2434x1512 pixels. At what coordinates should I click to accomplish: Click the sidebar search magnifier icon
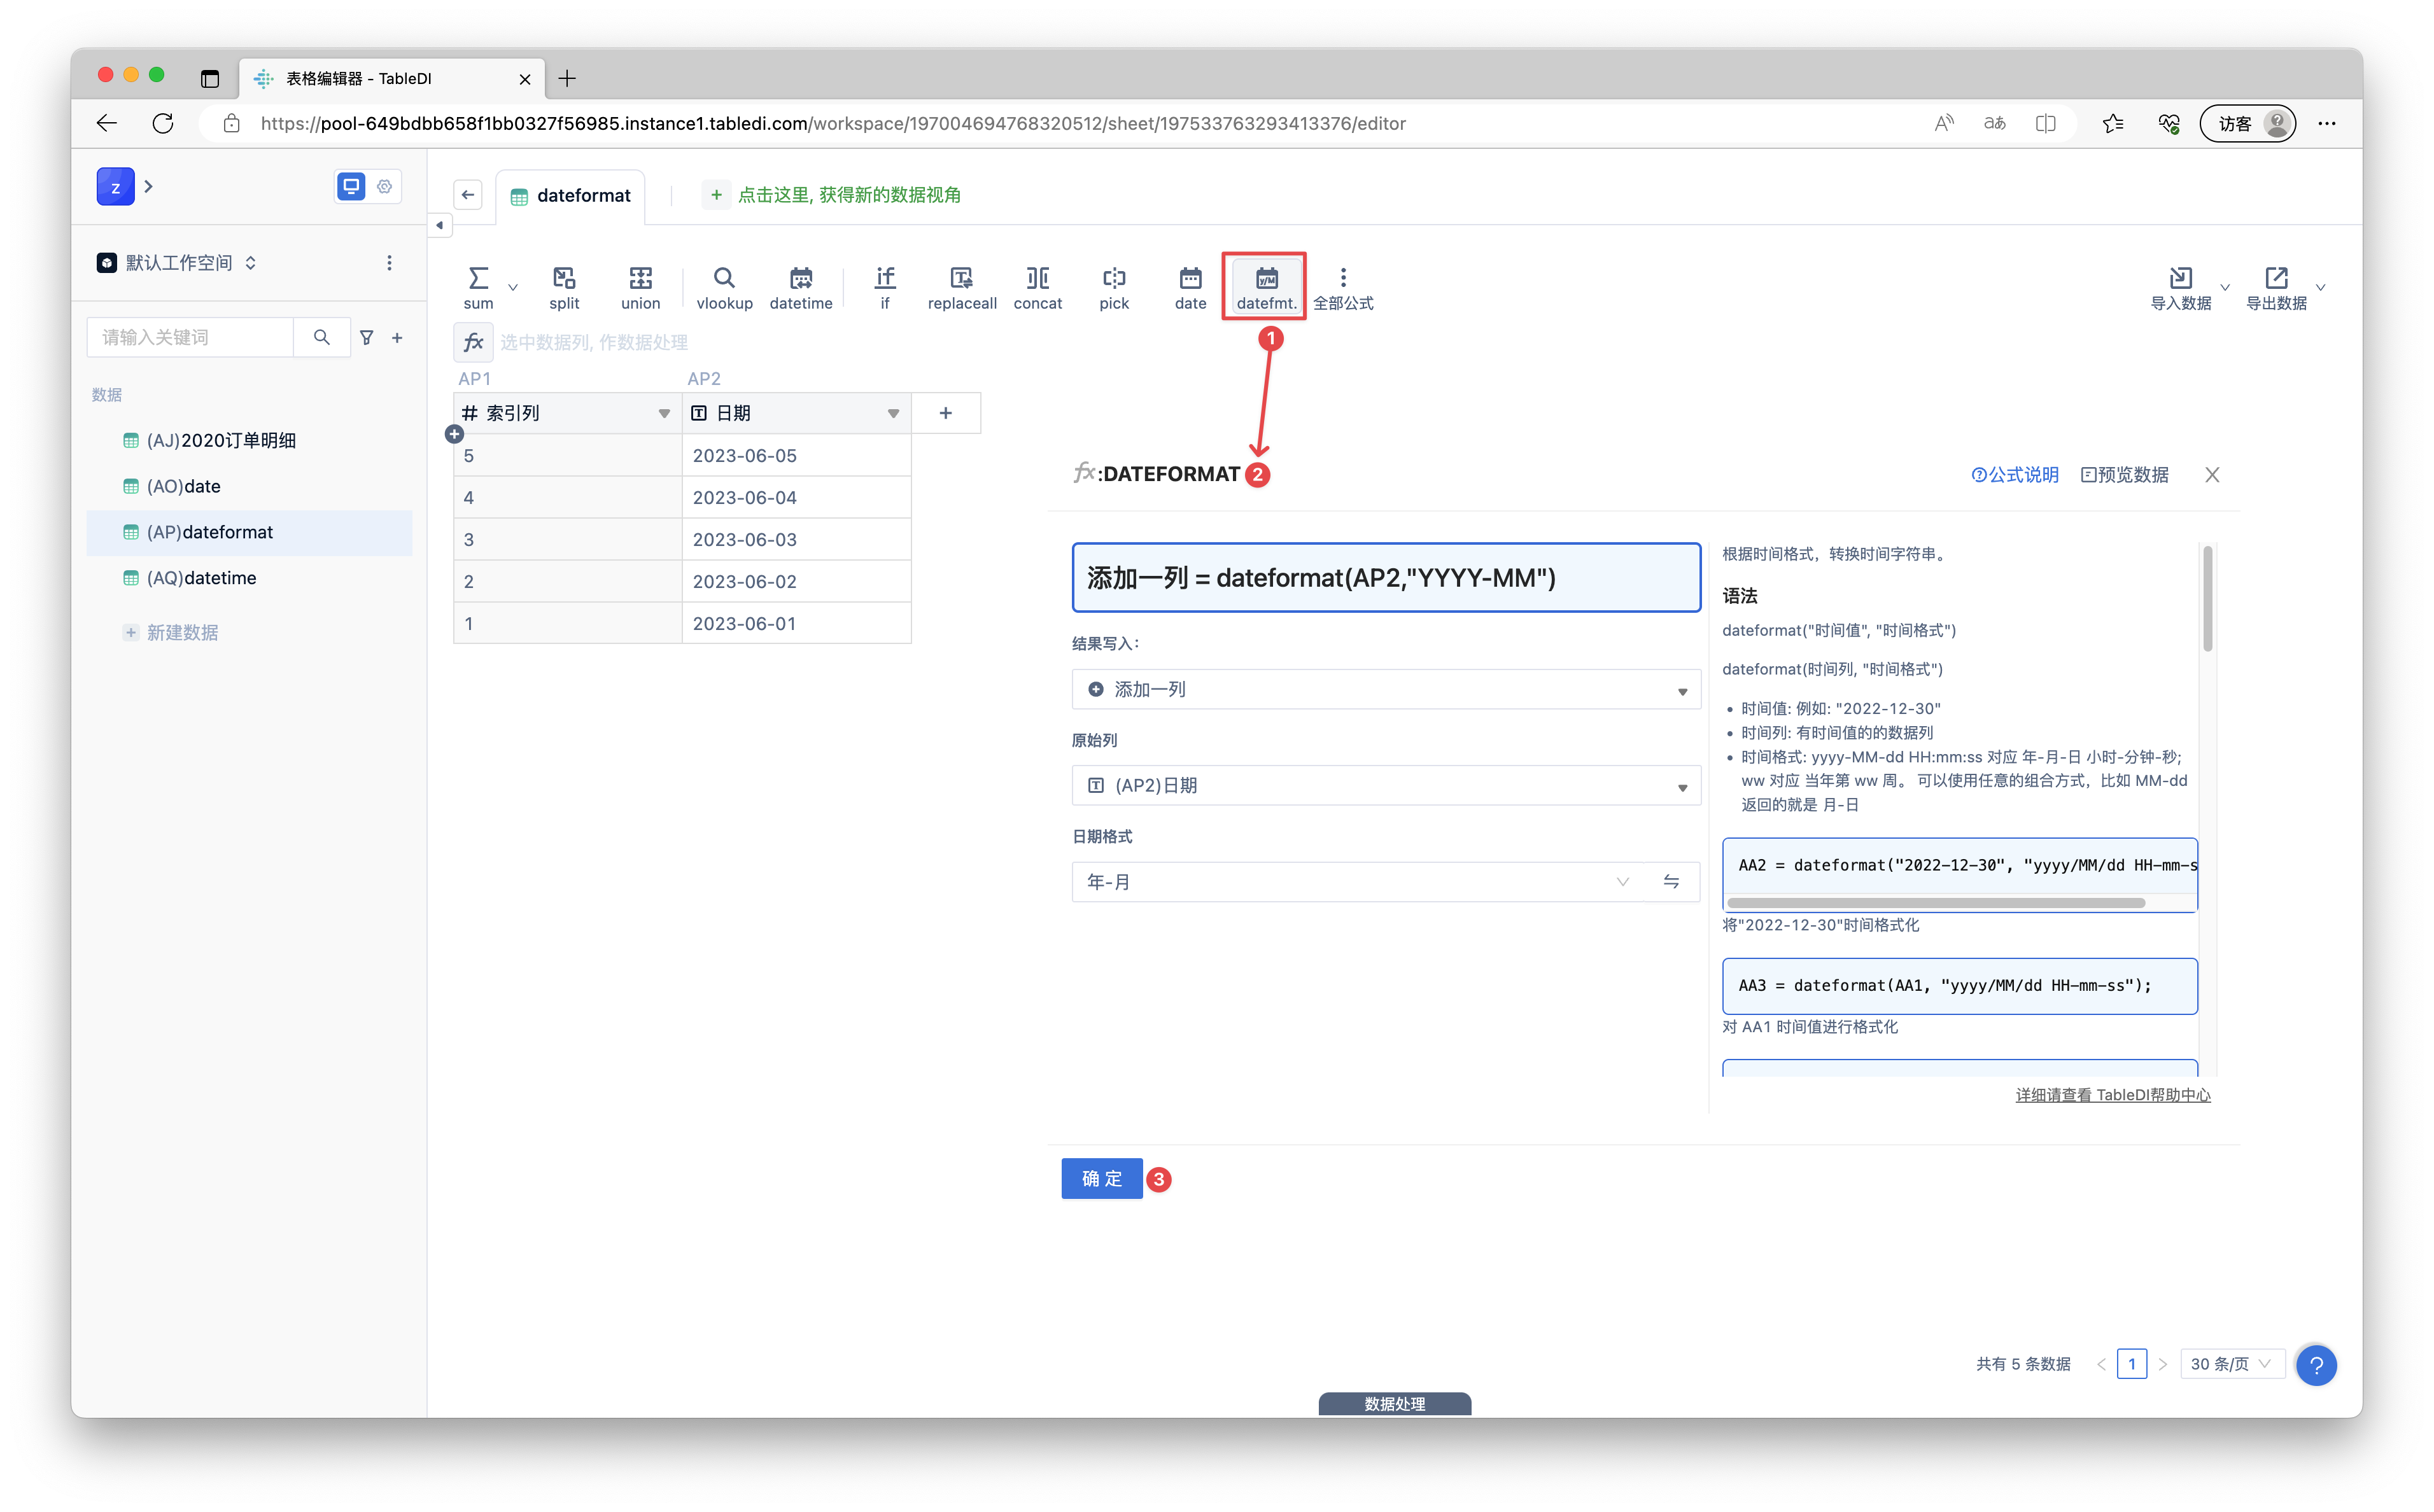pos(321,337)
